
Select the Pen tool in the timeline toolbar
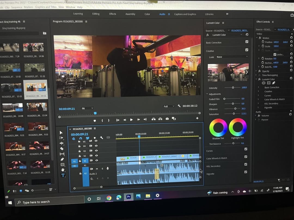[x=62, y=159]
